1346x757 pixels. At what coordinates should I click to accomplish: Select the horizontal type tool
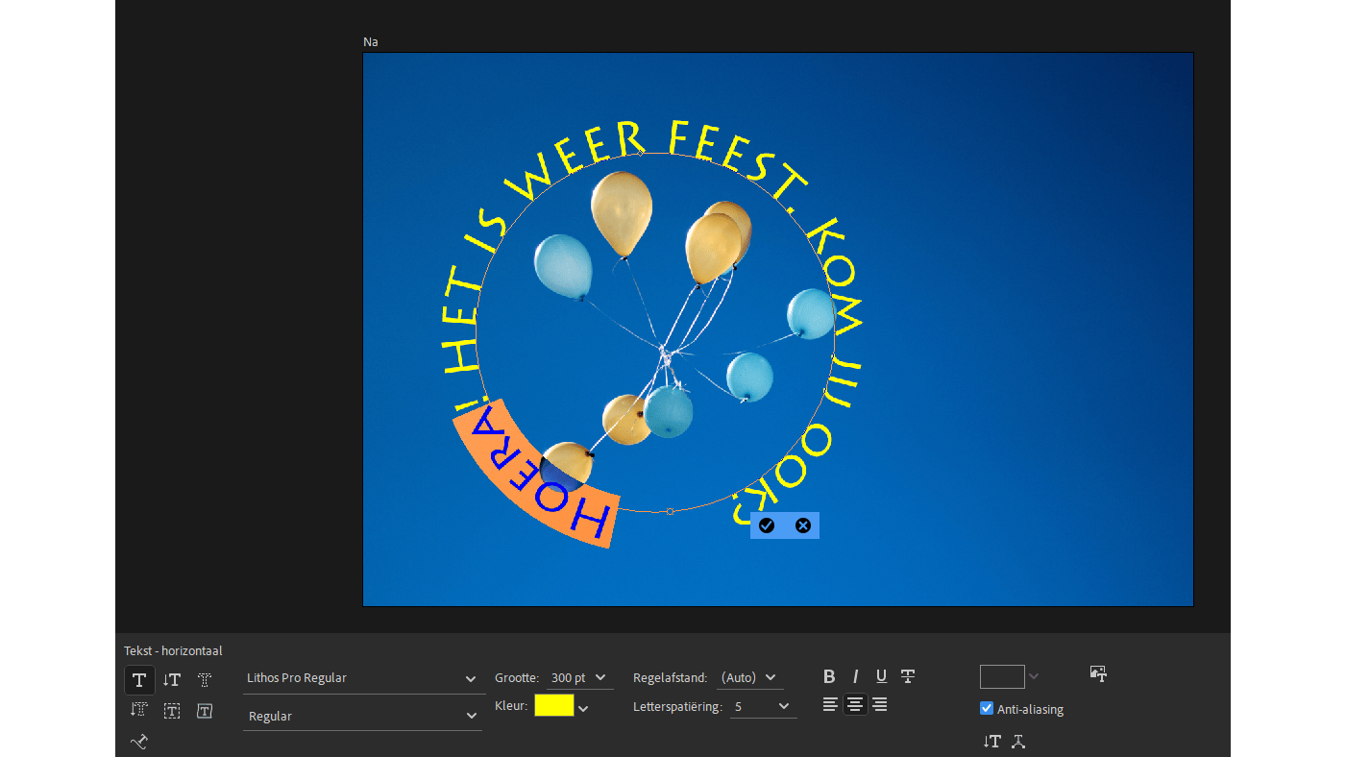(x=139, y=680)
